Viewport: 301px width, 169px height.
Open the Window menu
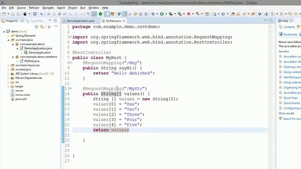tap(94, 8)
